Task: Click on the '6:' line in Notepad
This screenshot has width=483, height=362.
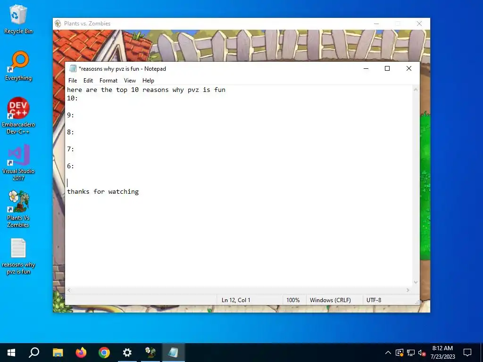Action: [71, 166]
